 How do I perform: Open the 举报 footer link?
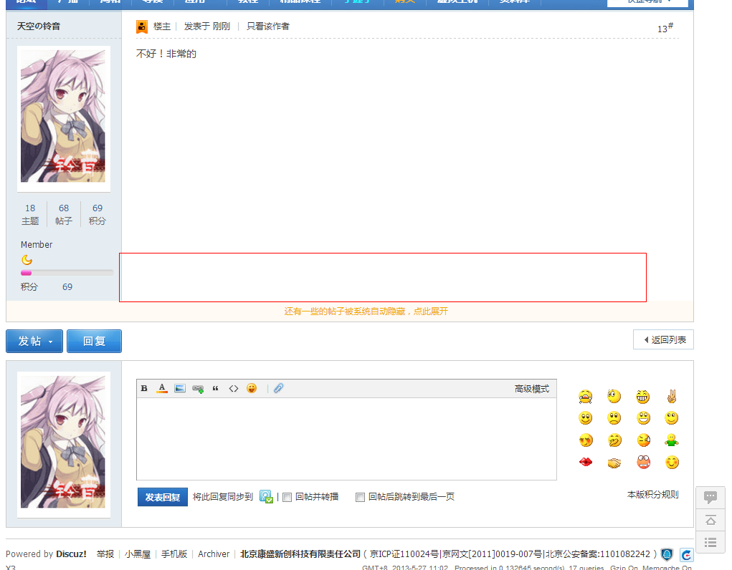click(x=105, y=554)
